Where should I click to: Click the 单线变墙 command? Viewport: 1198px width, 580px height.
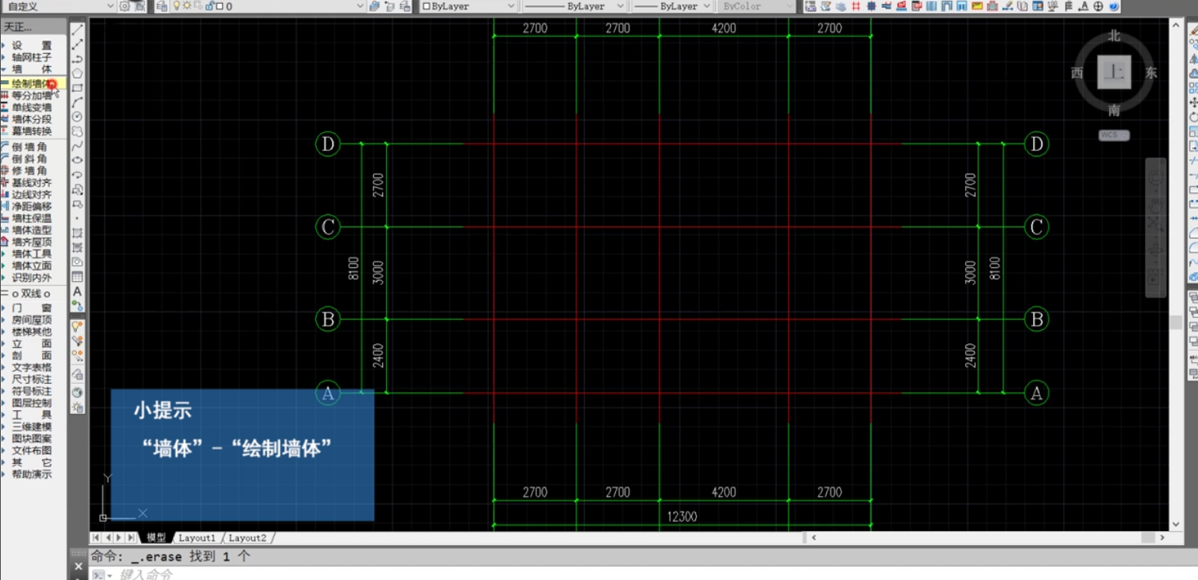31,107
